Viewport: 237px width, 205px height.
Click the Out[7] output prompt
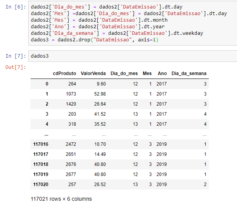coord(15,67)
